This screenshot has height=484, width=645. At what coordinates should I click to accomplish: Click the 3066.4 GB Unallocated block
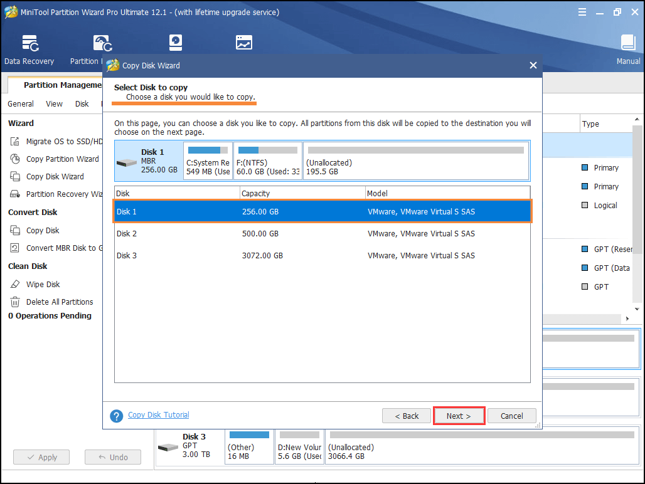(x=482, y=446)
